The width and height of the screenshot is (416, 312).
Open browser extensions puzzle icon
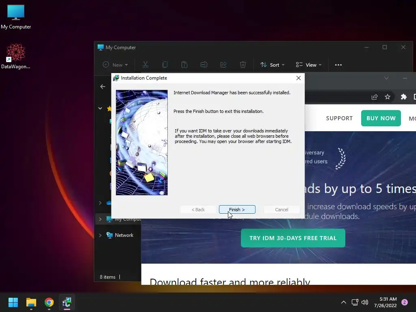pos(403,97)
